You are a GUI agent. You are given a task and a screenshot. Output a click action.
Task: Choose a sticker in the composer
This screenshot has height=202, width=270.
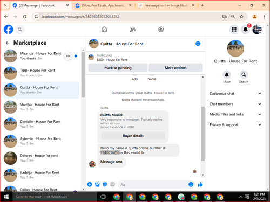pyautogui.click(x=105, y=184)
